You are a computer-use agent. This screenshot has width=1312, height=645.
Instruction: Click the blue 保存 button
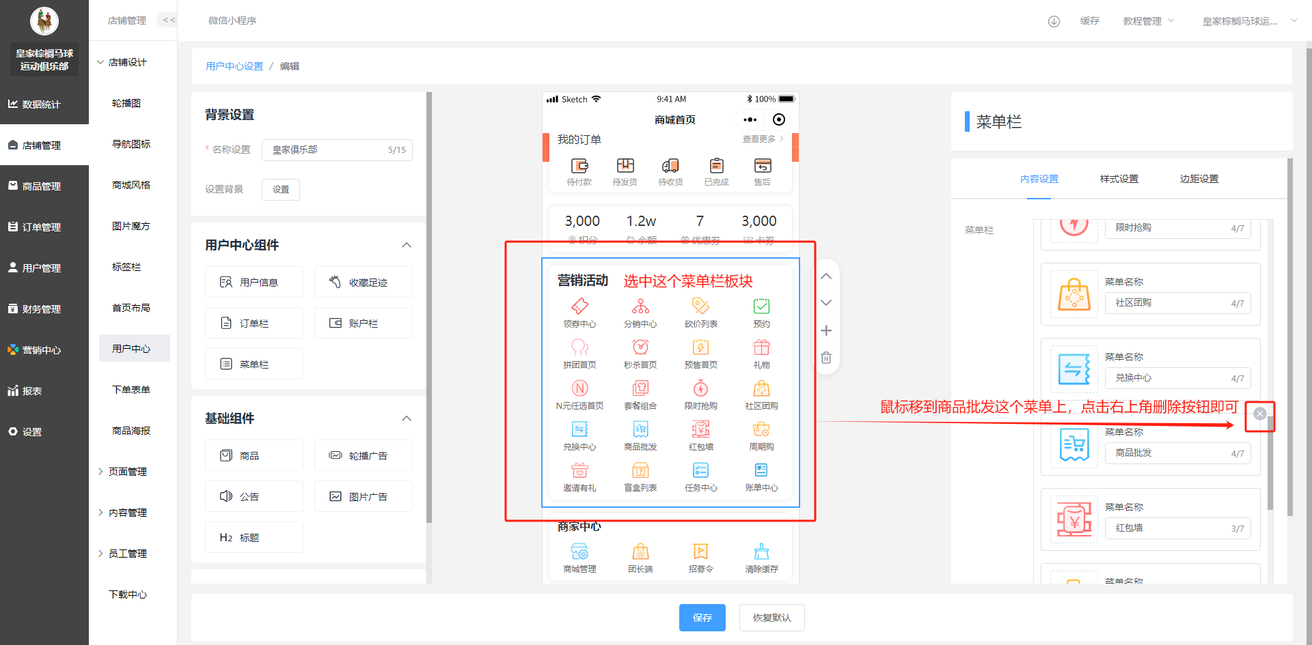pyautogui.click(x=702, y=618)
